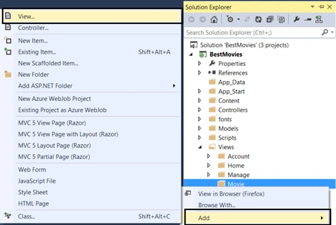Select New Scaffolded Item...
The width and height of the screenshot is (336, 225).
(x=92, y=63)
